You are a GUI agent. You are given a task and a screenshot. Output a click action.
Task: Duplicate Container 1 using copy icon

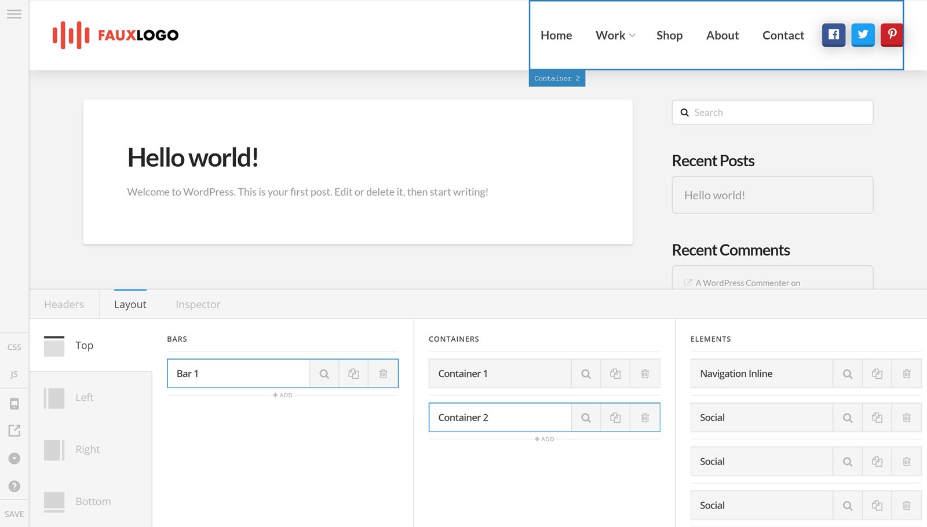click(615, 374)
